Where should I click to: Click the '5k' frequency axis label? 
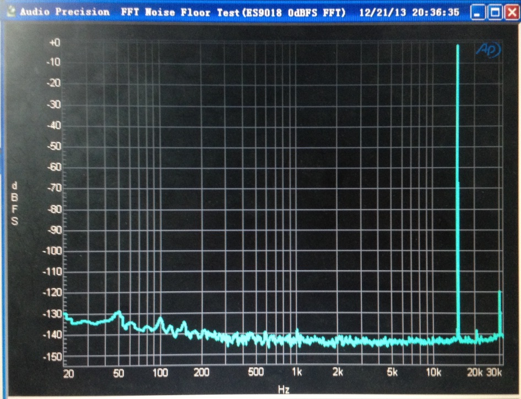pyautogui.click(x=392, y=372)
